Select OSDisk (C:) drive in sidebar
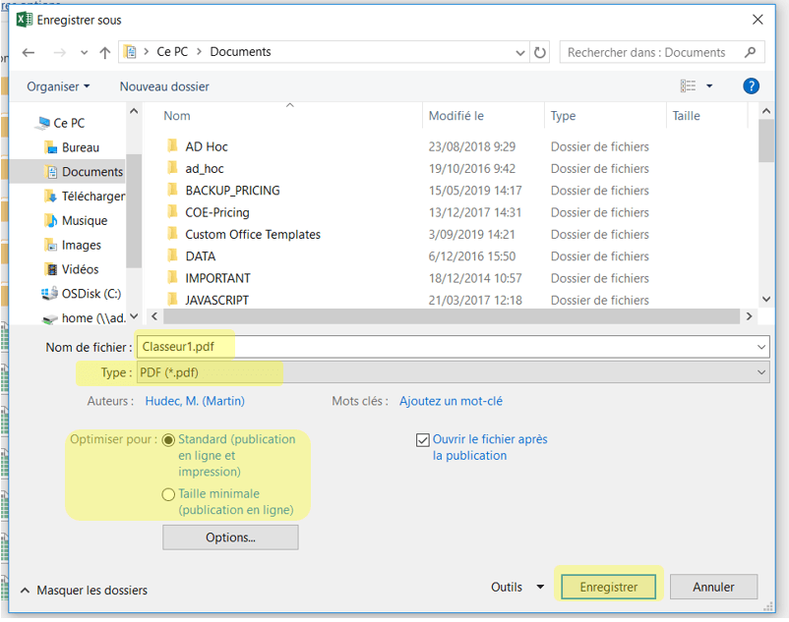Screen dimensions: 789x622 [92, 293]
